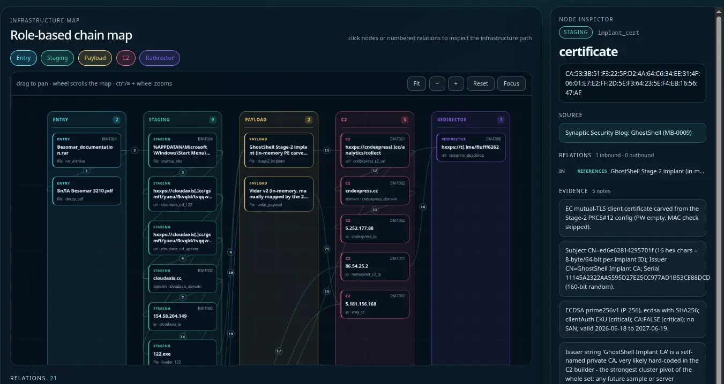Viewport: 724px width, 384px height.
Task: Inspect relation number 7
Action: coord(182,297)
